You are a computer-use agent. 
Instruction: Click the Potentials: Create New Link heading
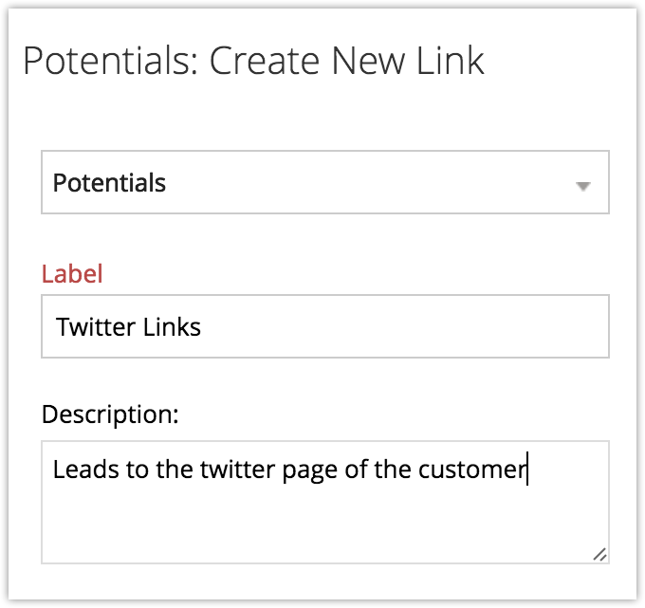point(253,62)
